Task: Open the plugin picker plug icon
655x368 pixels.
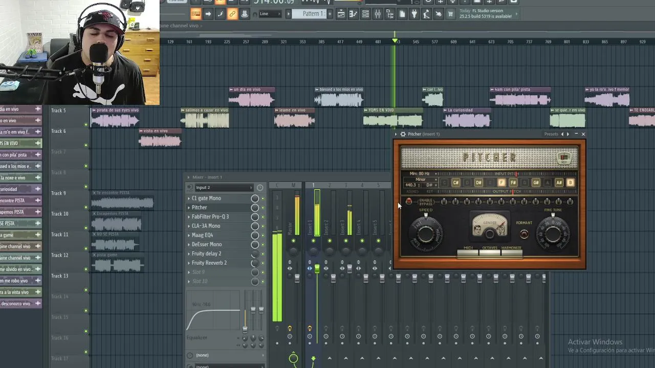Action: (414, 14)
